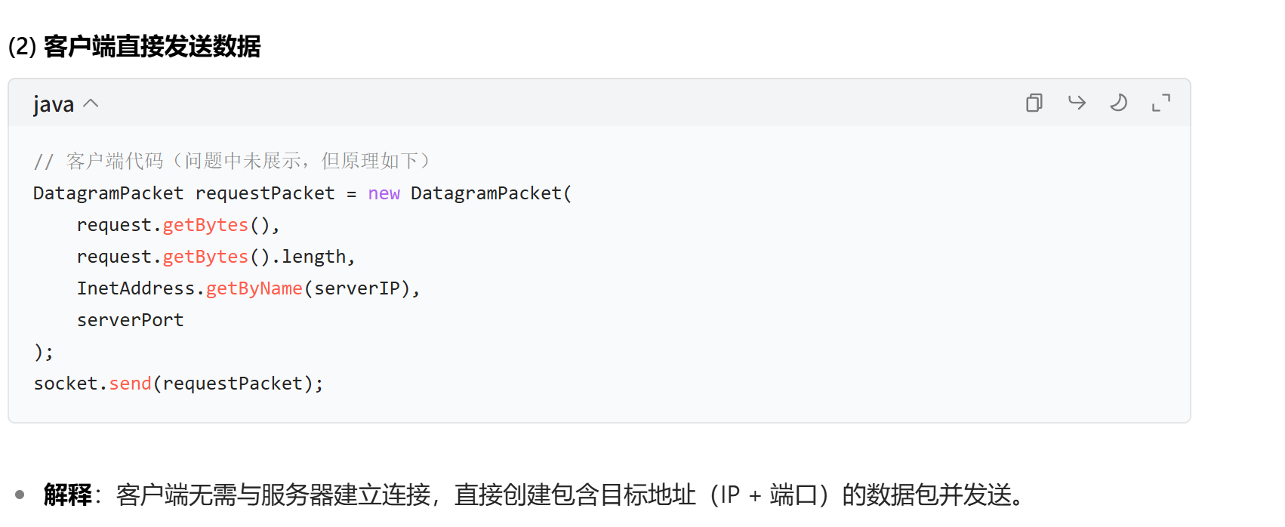Click explanation text about IP + 端口
The height and width of the screenshot is (527, 1285).
click(x=570, y=495)
